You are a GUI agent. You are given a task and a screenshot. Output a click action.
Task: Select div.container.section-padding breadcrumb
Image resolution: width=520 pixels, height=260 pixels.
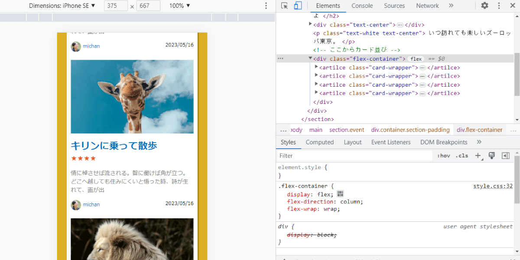(x=410, y=130)
